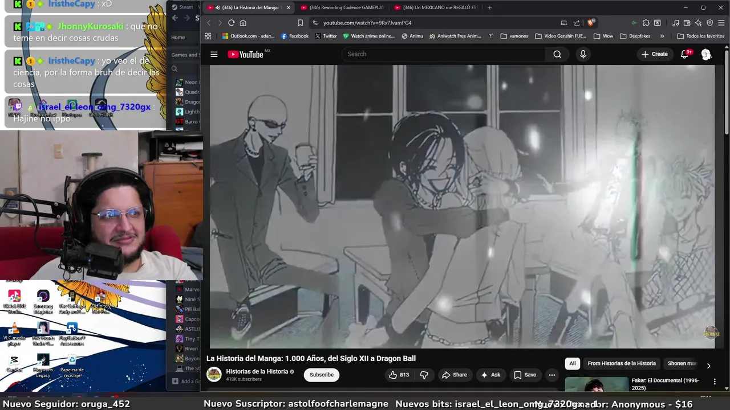This screenshot has height=410, width=730.
Task: Click the YouTube search magnifier button
Action: coord(557,54)
